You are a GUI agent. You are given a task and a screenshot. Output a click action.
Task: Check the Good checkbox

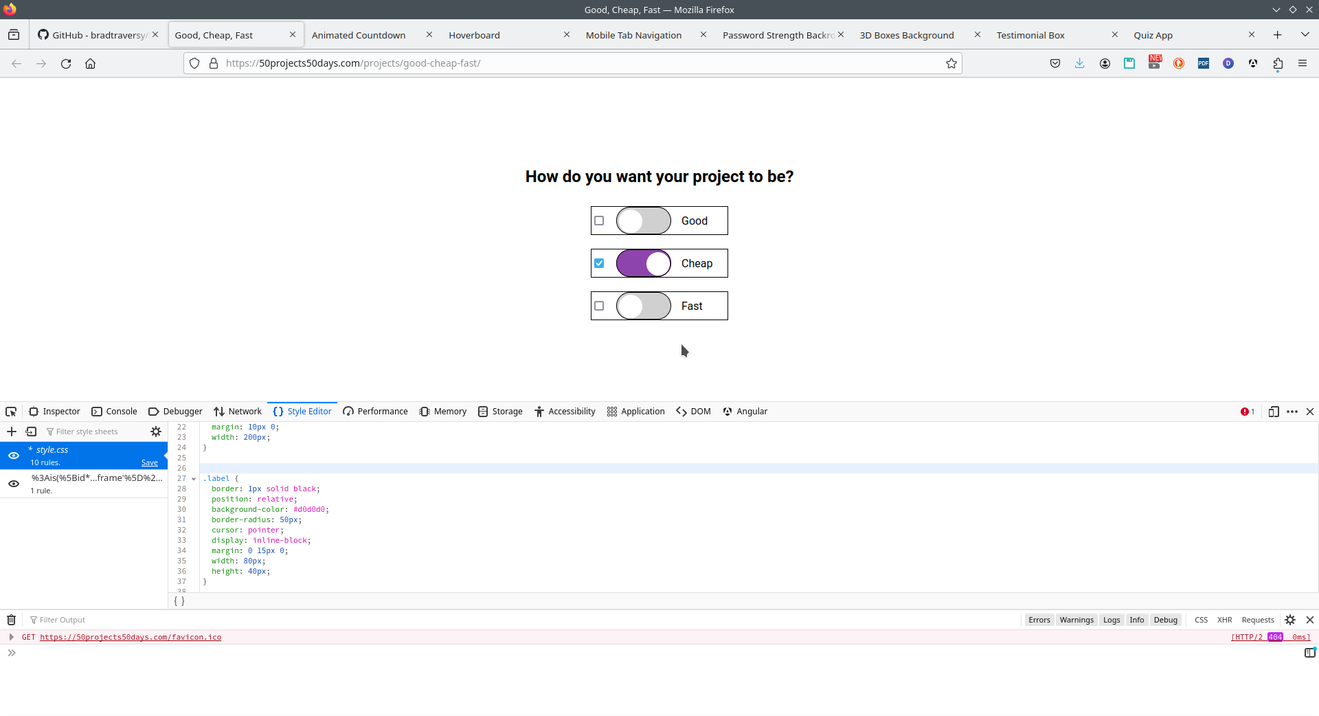pyautogui.click(x=599, y=221)
